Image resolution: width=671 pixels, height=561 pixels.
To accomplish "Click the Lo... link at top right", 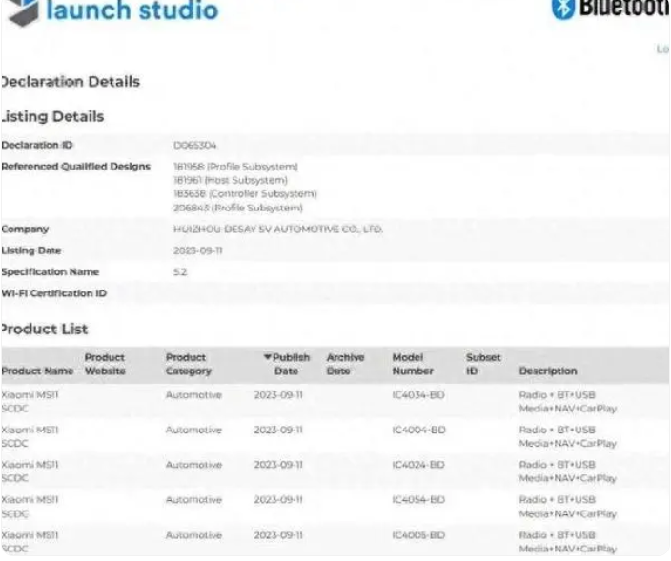I will [x=662, y=50].
